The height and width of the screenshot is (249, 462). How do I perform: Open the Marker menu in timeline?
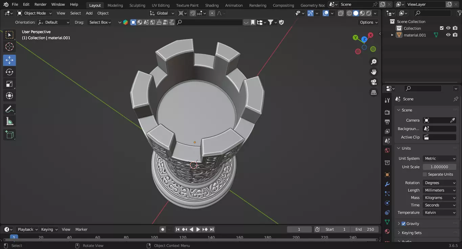pos(82,229)
